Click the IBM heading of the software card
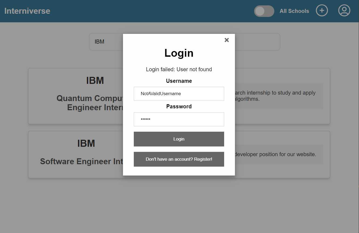The width and height of the screenshot is (359, 233). tap(86, 143)
